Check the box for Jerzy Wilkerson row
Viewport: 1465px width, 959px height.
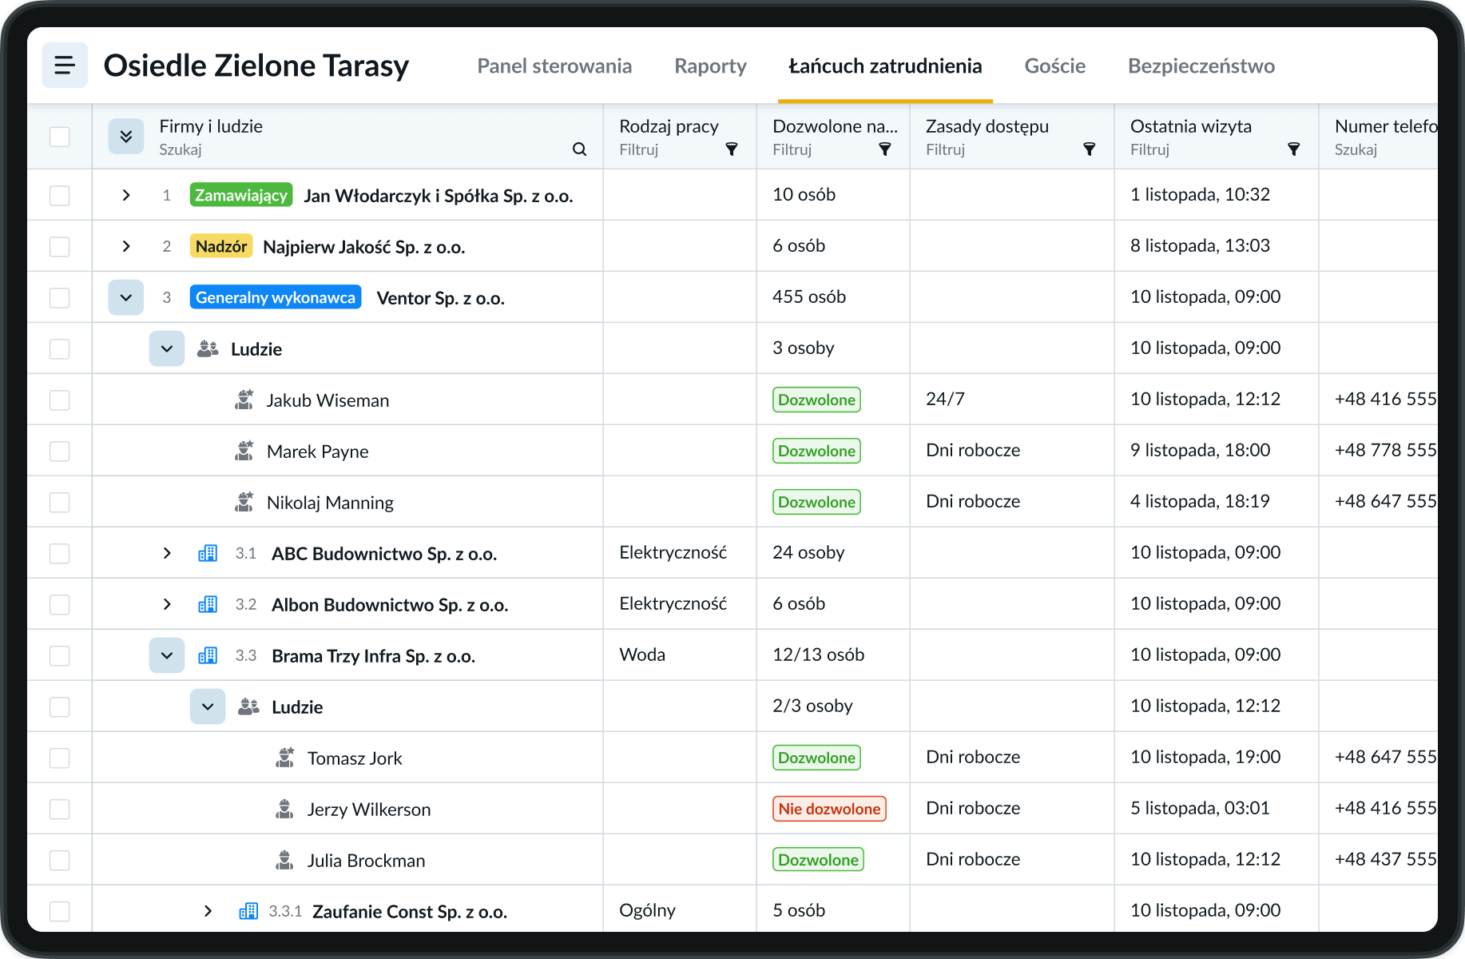60,809
